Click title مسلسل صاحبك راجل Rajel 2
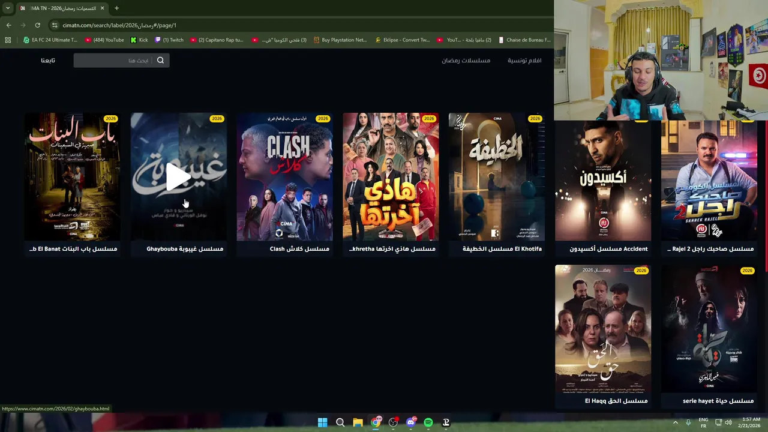This screenshot has width=768, height=432. (710, 249)
